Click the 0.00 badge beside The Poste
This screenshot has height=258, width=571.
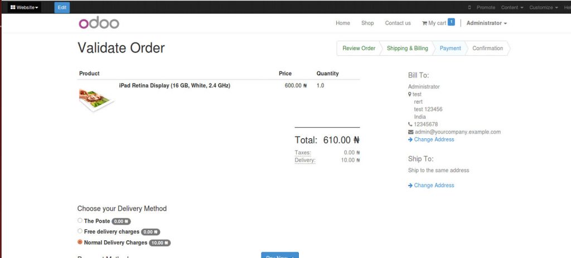click(121, 221)
